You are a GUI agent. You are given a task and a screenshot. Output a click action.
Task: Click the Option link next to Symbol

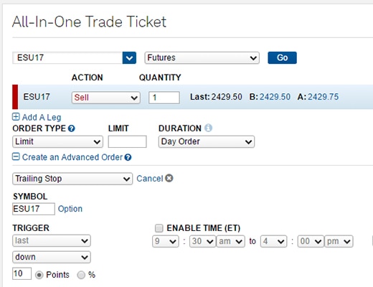click(70, 209)
